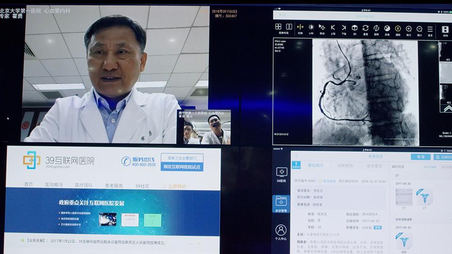This screenshot has width=452, height=254.
Task: Open the green certificate thumbnail in banner
Action: click(153, 220)
